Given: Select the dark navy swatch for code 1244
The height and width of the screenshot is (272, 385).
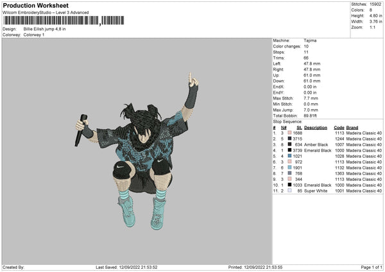Looking at the screenshot, I should [x=290, y=139].
